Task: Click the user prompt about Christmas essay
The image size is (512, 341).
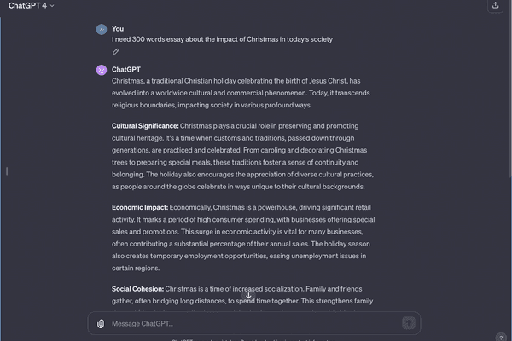Action: (222, 39)
